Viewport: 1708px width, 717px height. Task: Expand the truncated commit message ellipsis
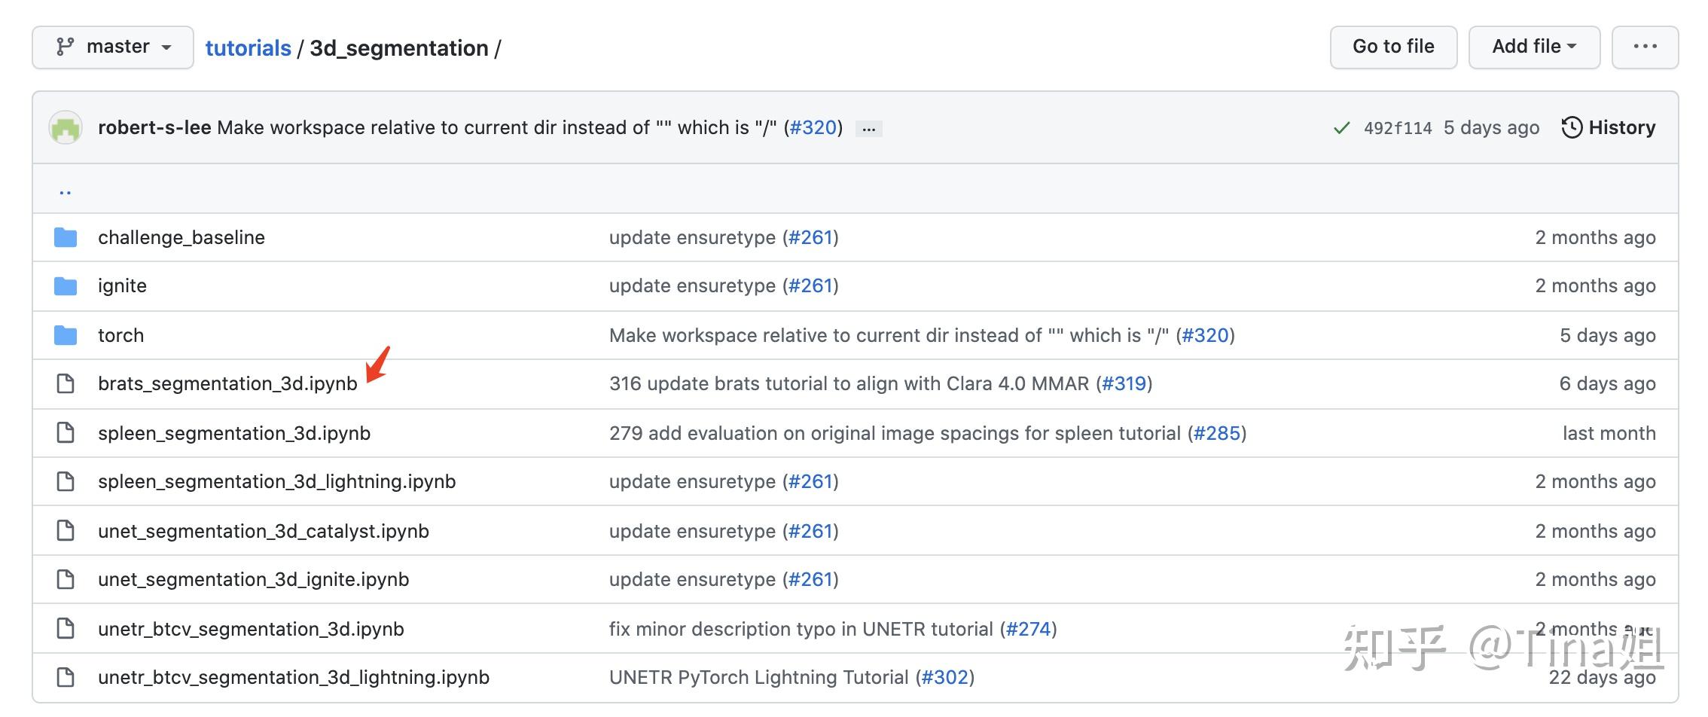(869, 129)
